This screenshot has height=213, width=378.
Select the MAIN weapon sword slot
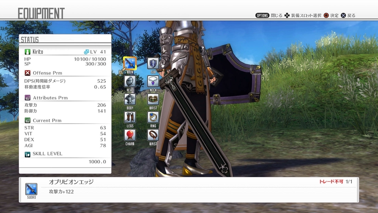tap(130, 63)
